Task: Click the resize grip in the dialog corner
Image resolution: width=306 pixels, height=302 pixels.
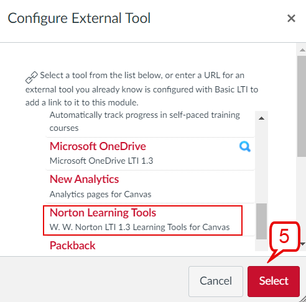Action: coord(302,299)
